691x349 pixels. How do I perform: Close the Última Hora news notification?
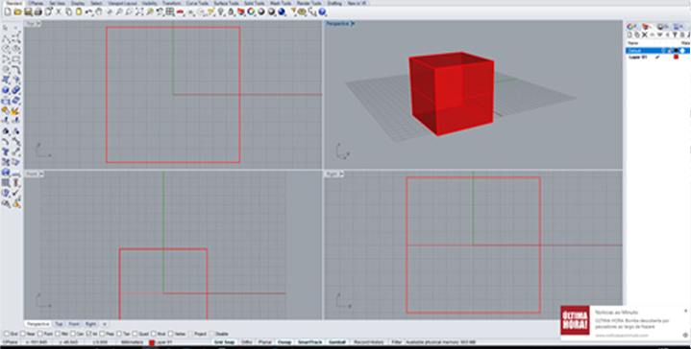[685, 311]
